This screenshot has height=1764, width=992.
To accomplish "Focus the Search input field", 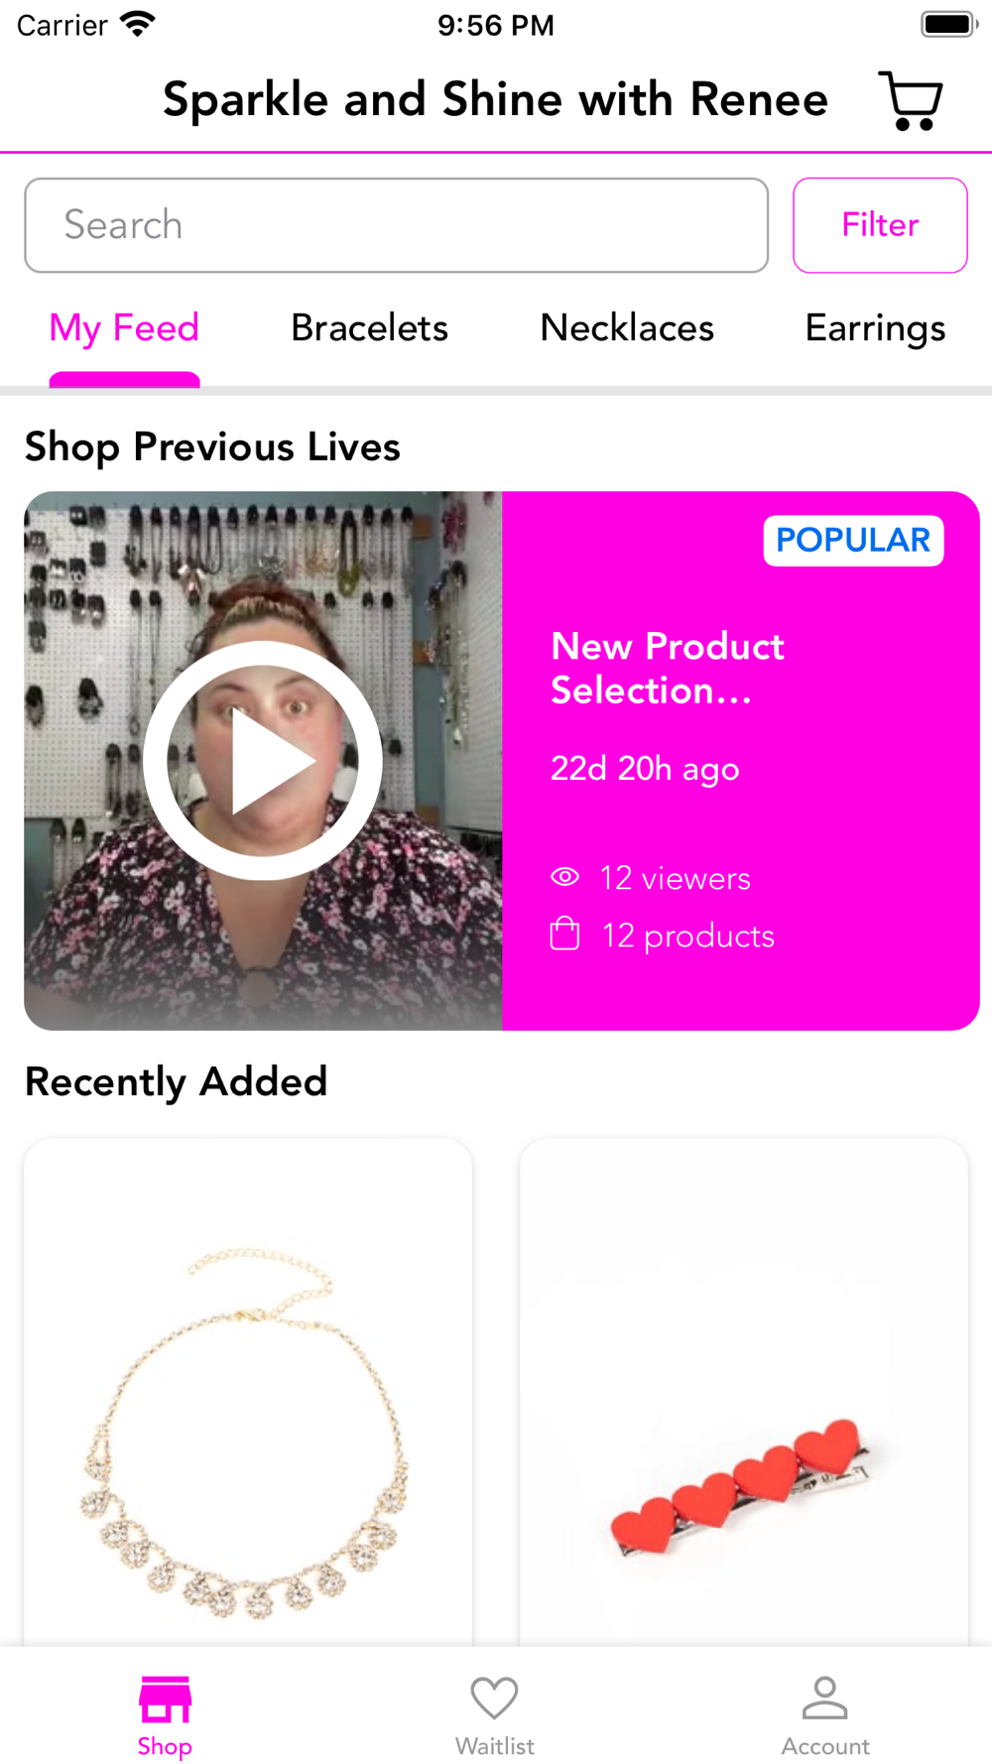I will tap(396, 225).
